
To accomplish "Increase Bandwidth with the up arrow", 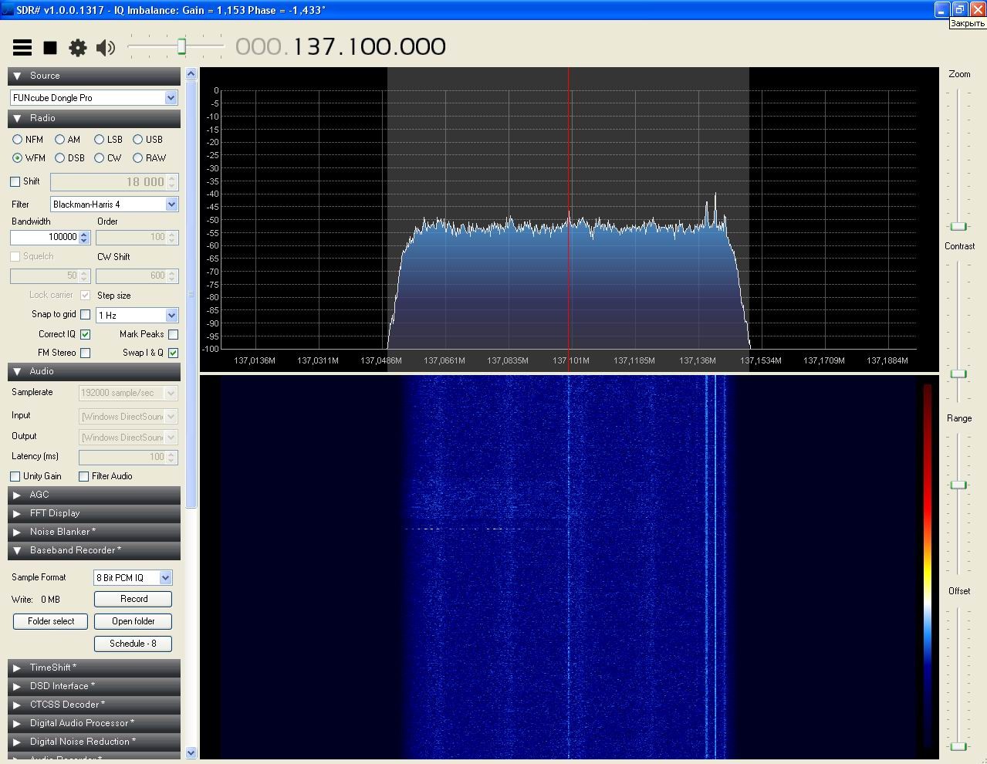I will pyautogui.click(x=84, y=234).
